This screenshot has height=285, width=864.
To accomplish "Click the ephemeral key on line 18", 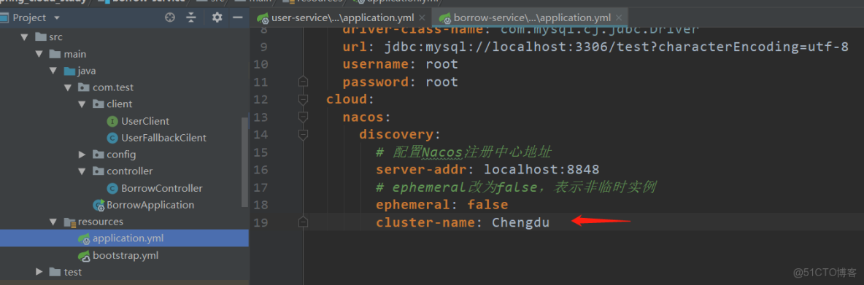I will point(413,205).
